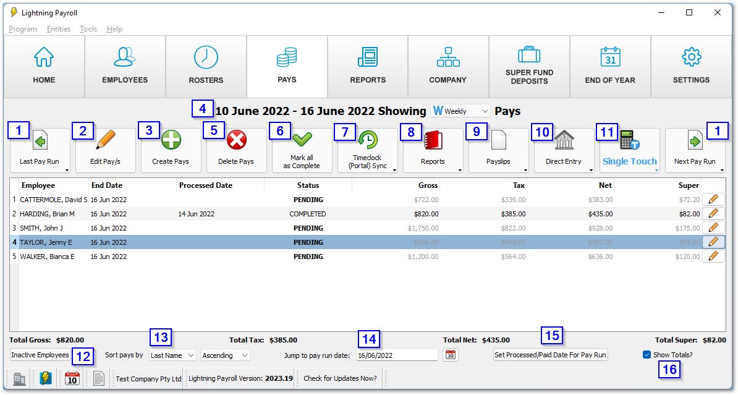This screenshot has width=738, height=395.
Task: Click Create Pays green plus
Action: [x=171, y=150]
